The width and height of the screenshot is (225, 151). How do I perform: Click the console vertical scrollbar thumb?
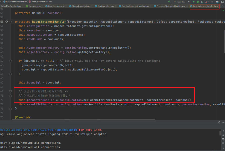click(220, 133)
